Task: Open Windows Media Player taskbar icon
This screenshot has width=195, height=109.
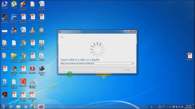Action: (26, 107)
